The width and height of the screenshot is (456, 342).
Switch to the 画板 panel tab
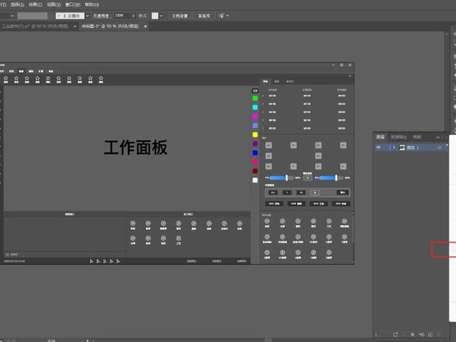(417, 137)
